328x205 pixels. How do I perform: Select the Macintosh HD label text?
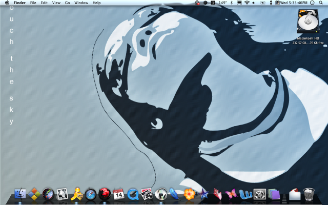[308, 38]
